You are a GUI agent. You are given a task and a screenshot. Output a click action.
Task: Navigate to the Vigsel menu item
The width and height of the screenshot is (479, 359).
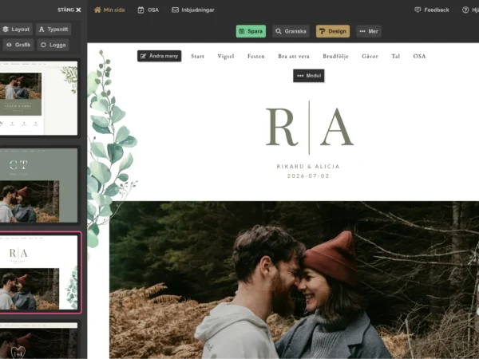[x=226, y=57]
